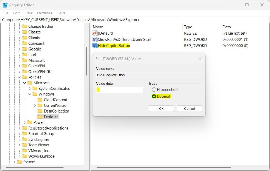Screen dimensions: 270x171
Task: Expand the VMware, Inc. tree node
Action: [19, 151]
